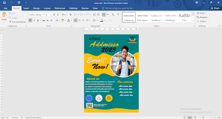
Task: Click the Decrease Indent icon
Action: click(94, 15)
